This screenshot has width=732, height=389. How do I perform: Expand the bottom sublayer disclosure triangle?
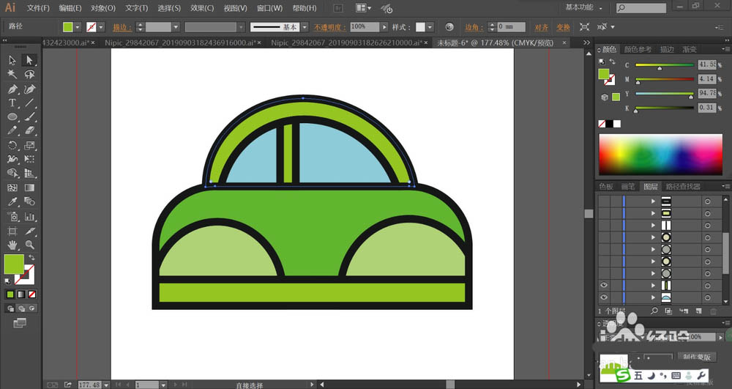pos(654,297)
